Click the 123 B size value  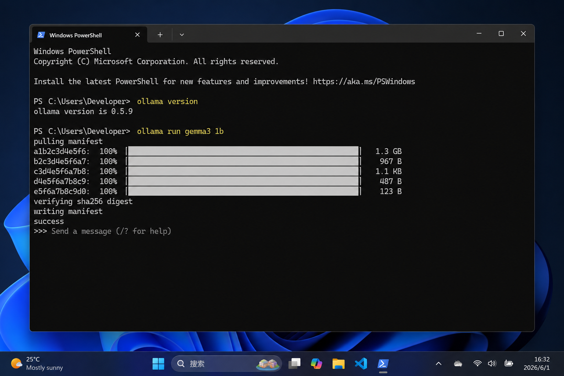(x=391, y=191)
